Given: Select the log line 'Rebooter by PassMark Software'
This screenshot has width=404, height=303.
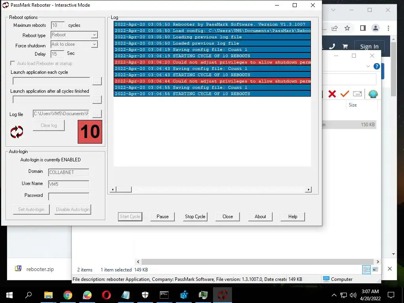Looking at the screenshot, I should [x=212, y=24].
